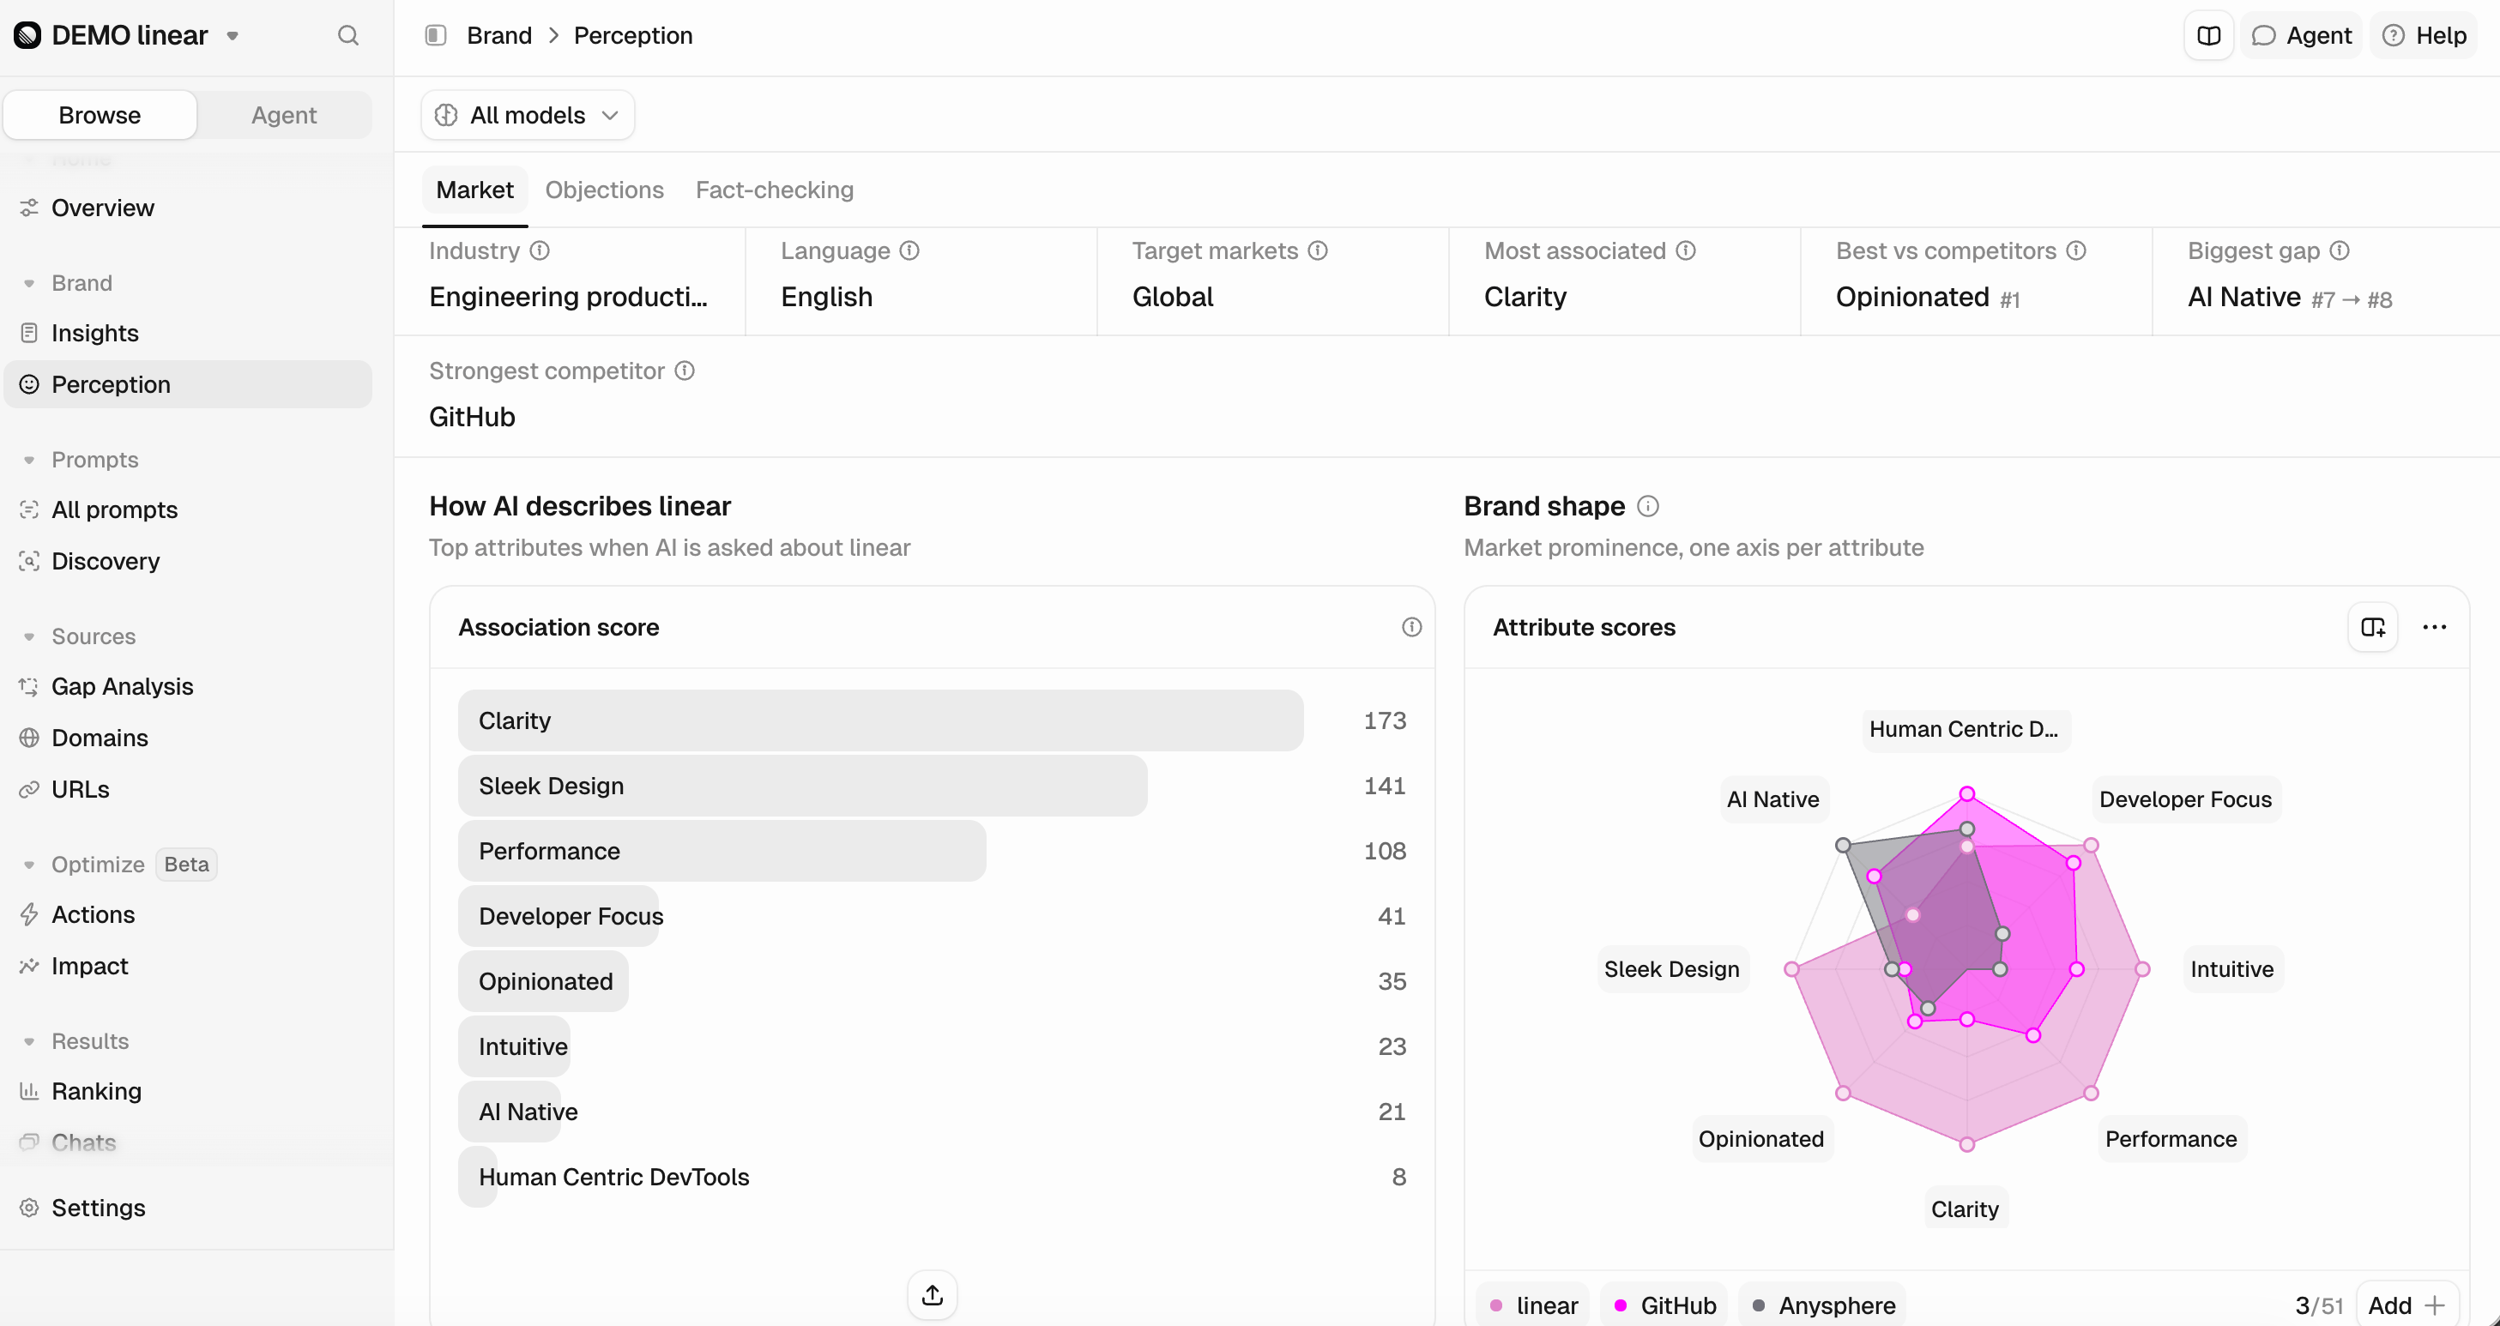Click Add to add a brand
2500x1326 pixels.
(2408, 1305)
